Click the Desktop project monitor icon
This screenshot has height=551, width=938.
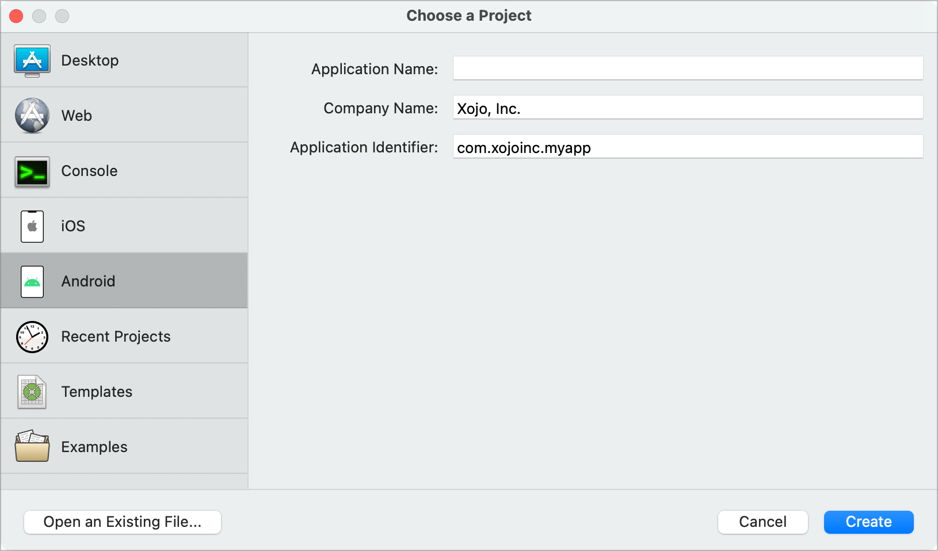(32, 60)
